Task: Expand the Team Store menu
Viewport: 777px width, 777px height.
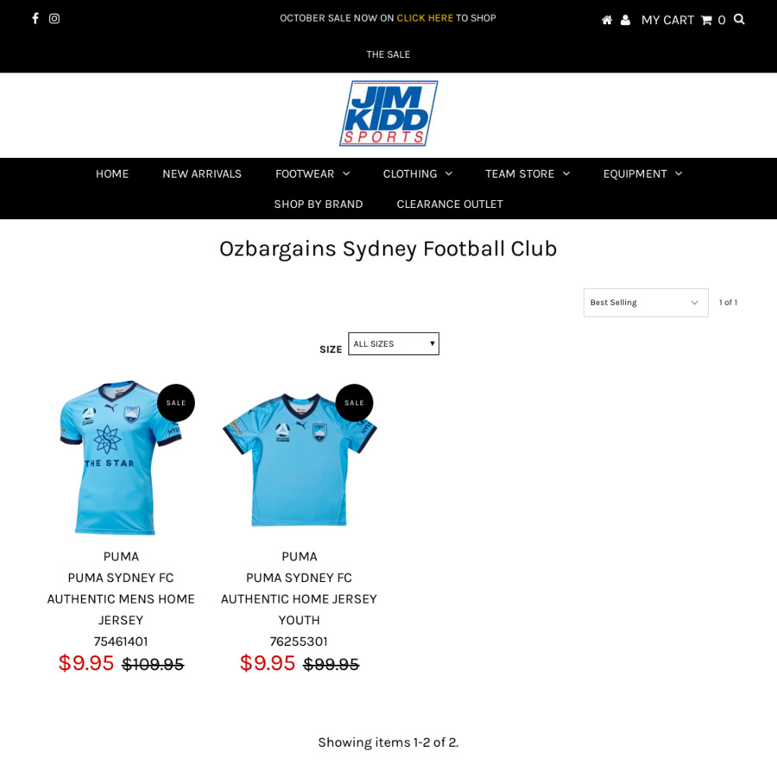Action: pos(527,174)
